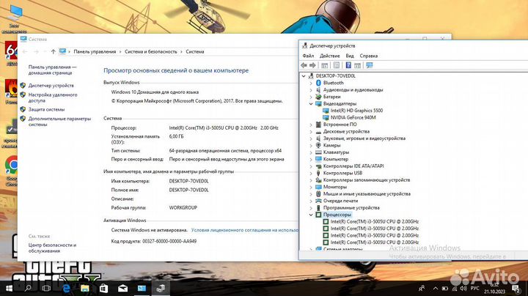Expand the Встроенное ПО node
Viewport: 528px width, 296px height.
pos(311,125)
